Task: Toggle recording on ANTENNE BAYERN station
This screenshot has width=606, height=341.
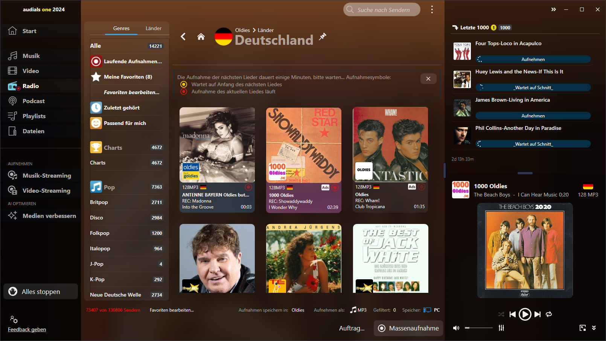Action: (x=248, y=187)
